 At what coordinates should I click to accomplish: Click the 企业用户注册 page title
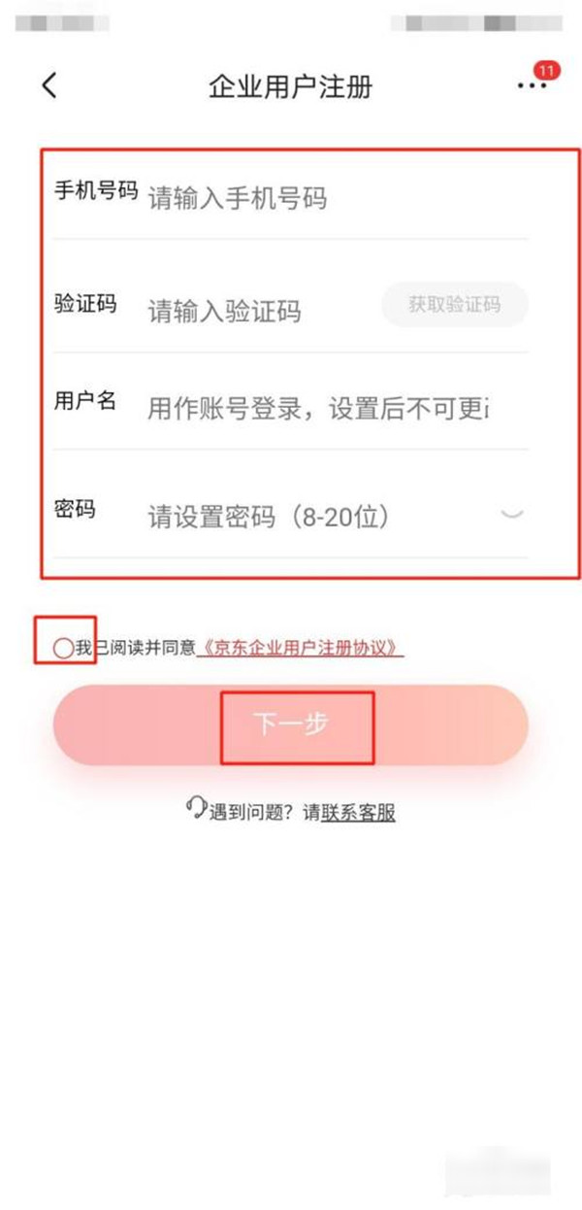pos(291,86)
